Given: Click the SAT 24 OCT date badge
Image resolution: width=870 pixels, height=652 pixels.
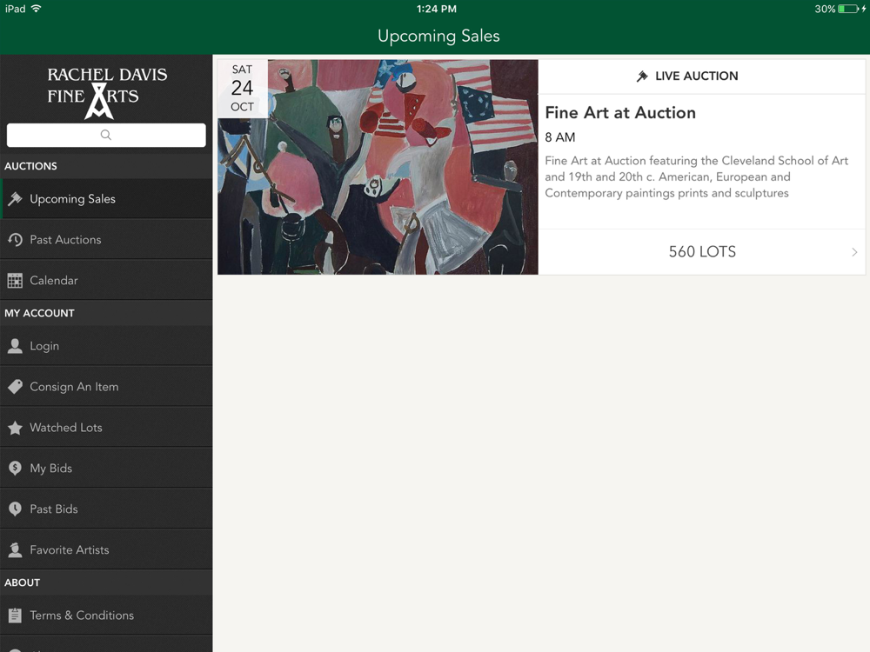Looking at the screenshot, I should tap(243, 88).
